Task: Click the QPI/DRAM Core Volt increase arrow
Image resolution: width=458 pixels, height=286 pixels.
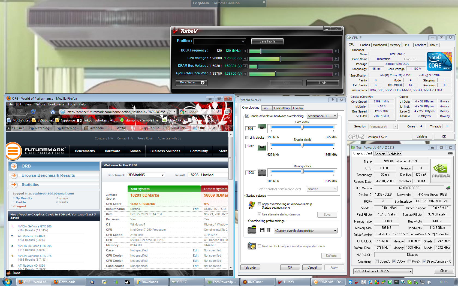Action: coord(336,74)
